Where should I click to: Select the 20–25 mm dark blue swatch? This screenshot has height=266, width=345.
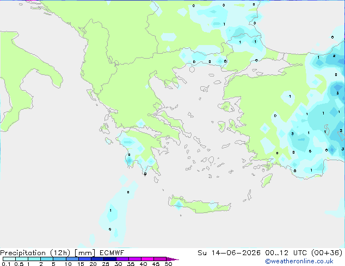point(97,259)
